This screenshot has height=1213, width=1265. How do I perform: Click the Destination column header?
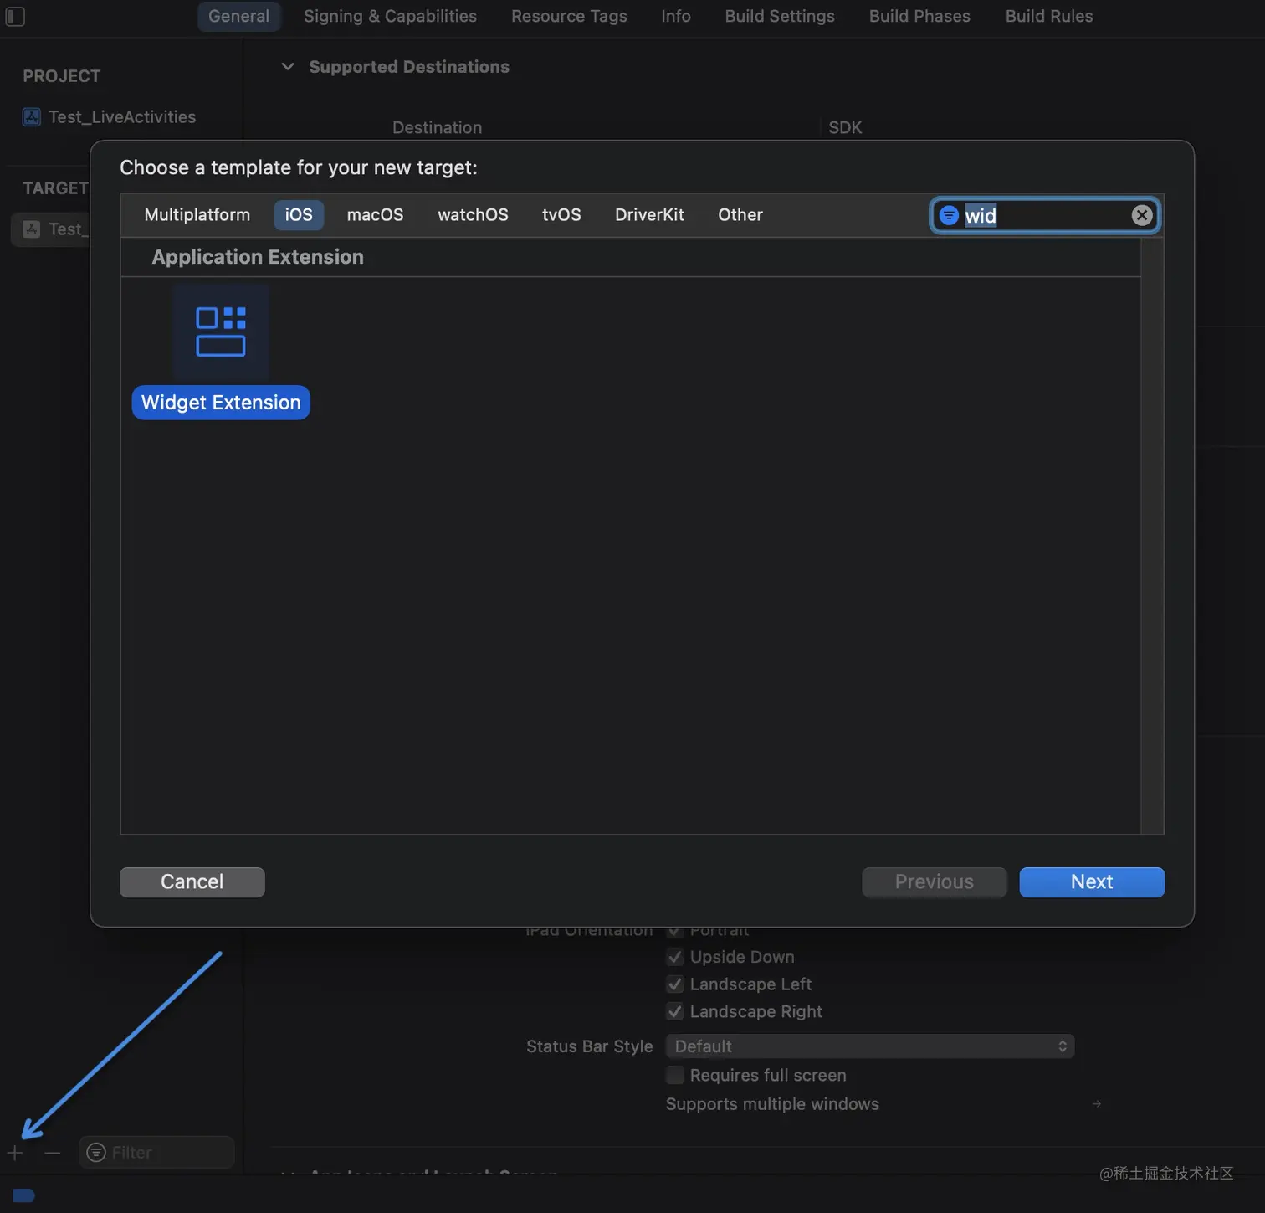point(438,127)
